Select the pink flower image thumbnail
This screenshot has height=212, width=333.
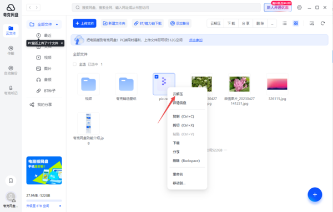point(240,84)
